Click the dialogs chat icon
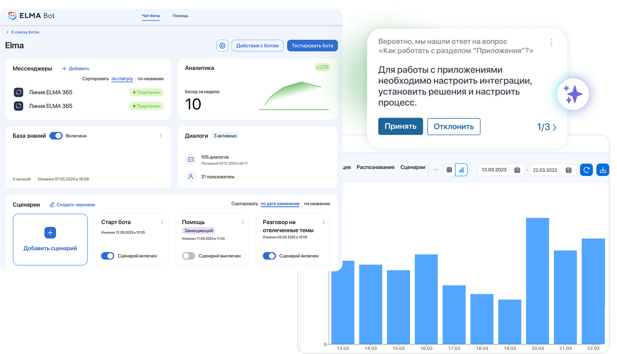The image size is (617, 354). pyautogui.click(x=191, y=160)
